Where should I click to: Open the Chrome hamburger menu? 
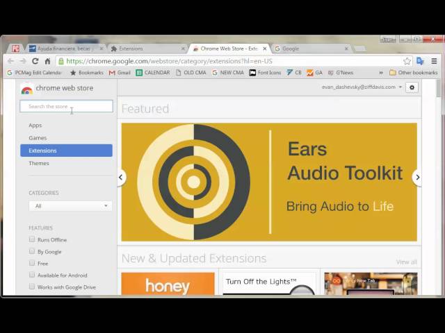point(434,61)
